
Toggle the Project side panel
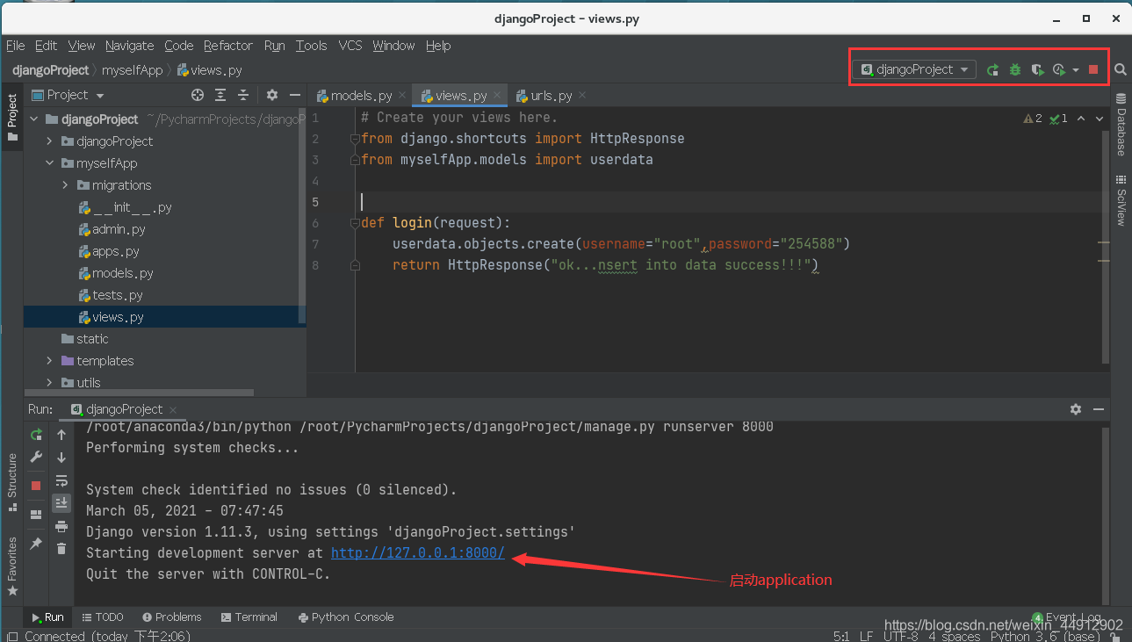[12, 118]
